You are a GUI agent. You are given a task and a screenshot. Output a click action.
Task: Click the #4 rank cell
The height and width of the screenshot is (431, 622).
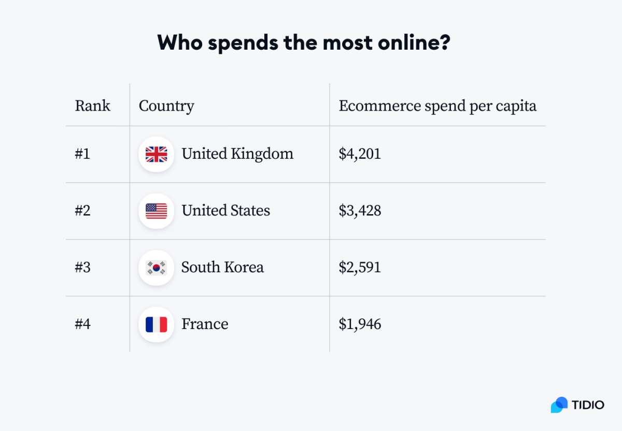coord(82,324)
